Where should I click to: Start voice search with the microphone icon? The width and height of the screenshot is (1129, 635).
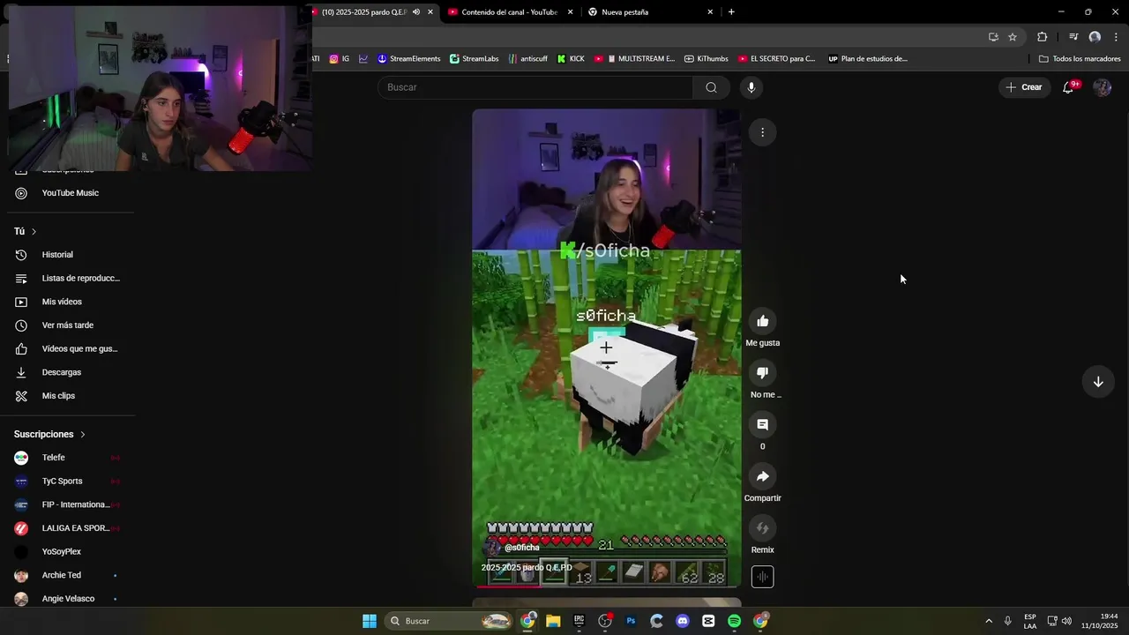(x=751, y=87)
